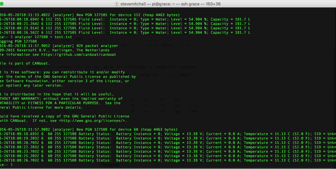This screenshot has height=169, width=336.
Task: Click 'distributed in the hope that it will be useful' line
Action: pyautogui.click(x=57, y=94)
